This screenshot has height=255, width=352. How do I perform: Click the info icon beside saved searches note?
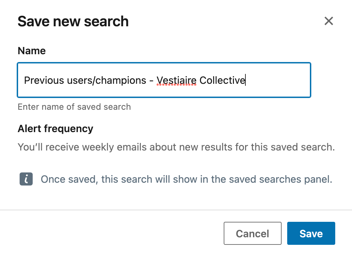[x=26, y=179]
